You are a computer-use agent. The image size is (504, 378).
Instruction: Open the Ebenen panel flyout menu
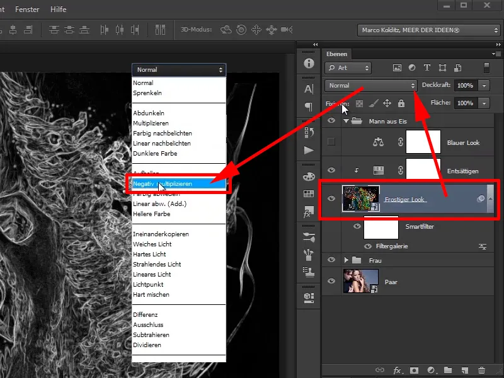click(496, 54)
